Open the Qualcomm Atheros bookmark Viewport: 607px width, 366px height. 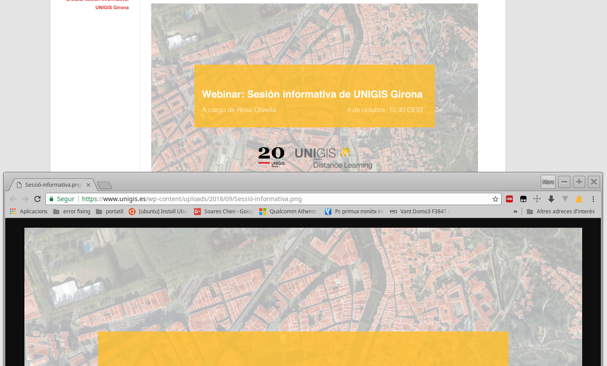pyautogui.click(x=289, y=212)
